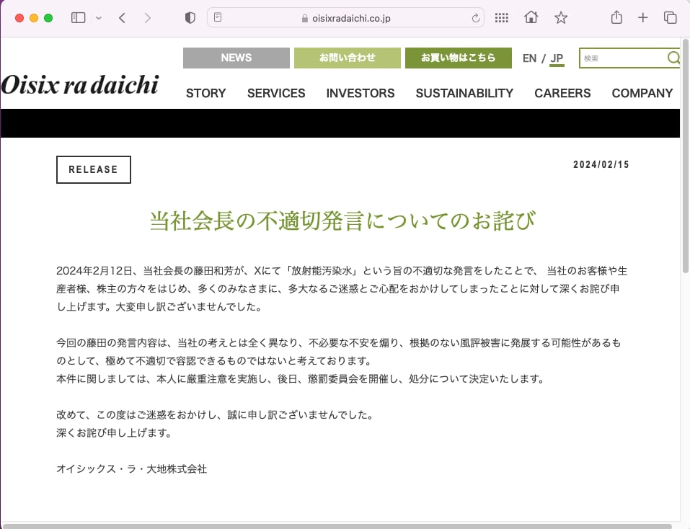This screenshot has width=690, height=529.
Task: Open the INVESTORS menu item
Action: point(360,93)
